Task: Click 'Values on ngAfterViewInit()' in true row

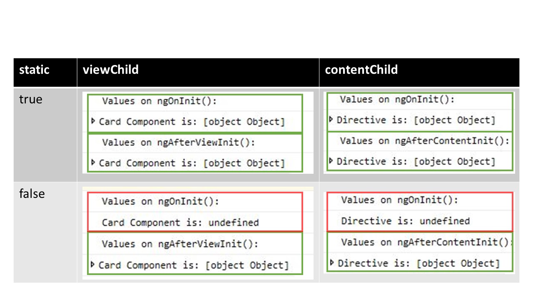Action: pyautogui.click(x=178, y=142)
